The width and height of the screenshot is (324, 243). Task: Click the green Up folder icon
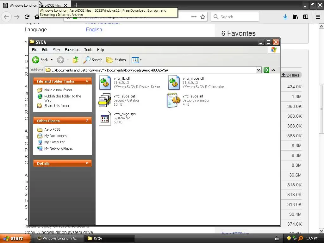[x=75, y=60]
